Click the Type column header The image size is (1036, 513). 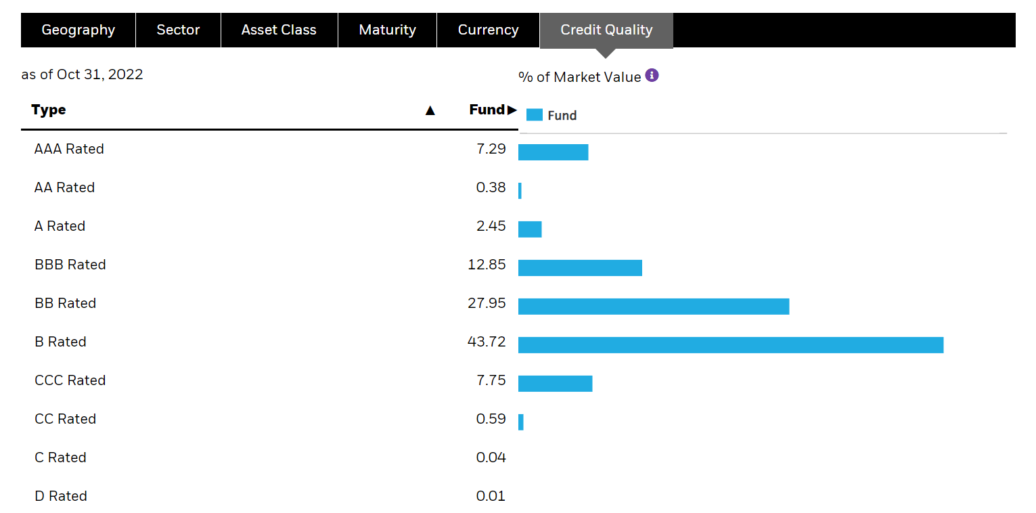tap(49, 110)
